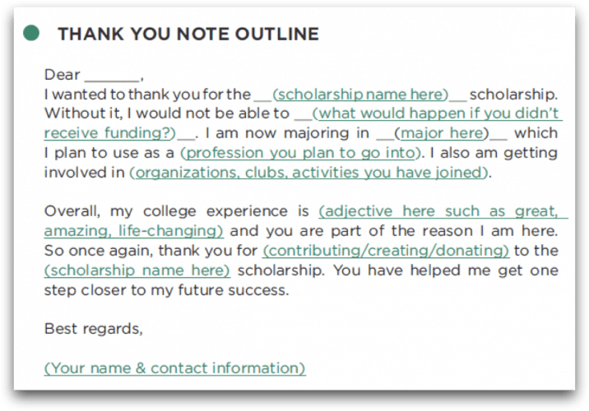
Task: Click the word 'Dear' in the greeting
Action: tap(63, 75)
